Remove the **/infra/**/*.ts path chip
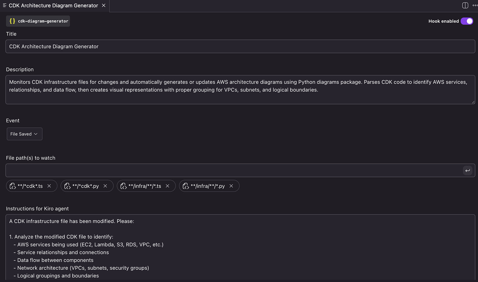The height and width of the screenshot is (282, 478). pyautogui.click(x=167, y=186)
